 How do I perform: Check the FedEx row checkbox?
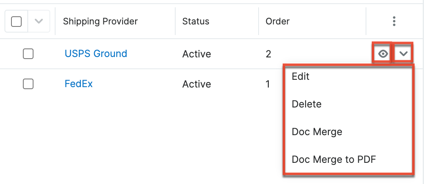(x=28, y=84)
